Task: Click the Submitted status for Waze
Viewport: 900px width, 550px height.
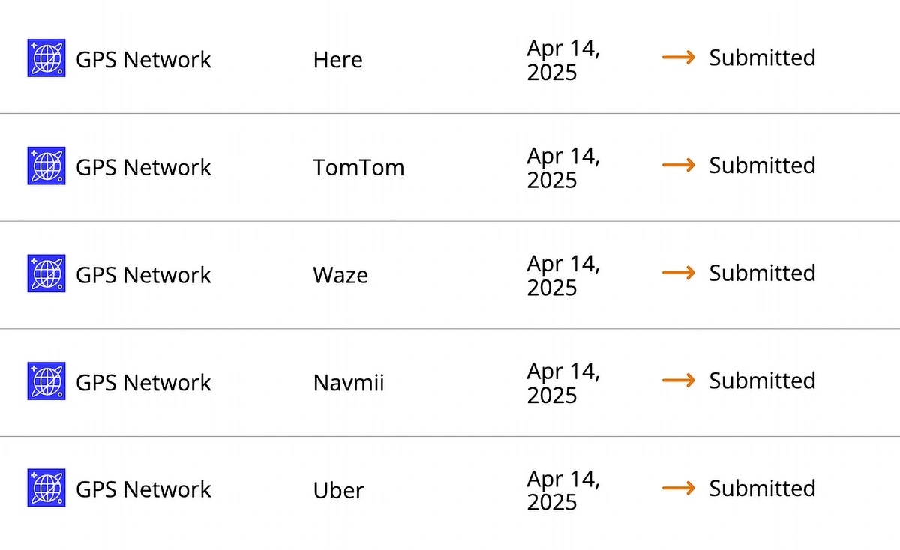Action: [762, 273]
